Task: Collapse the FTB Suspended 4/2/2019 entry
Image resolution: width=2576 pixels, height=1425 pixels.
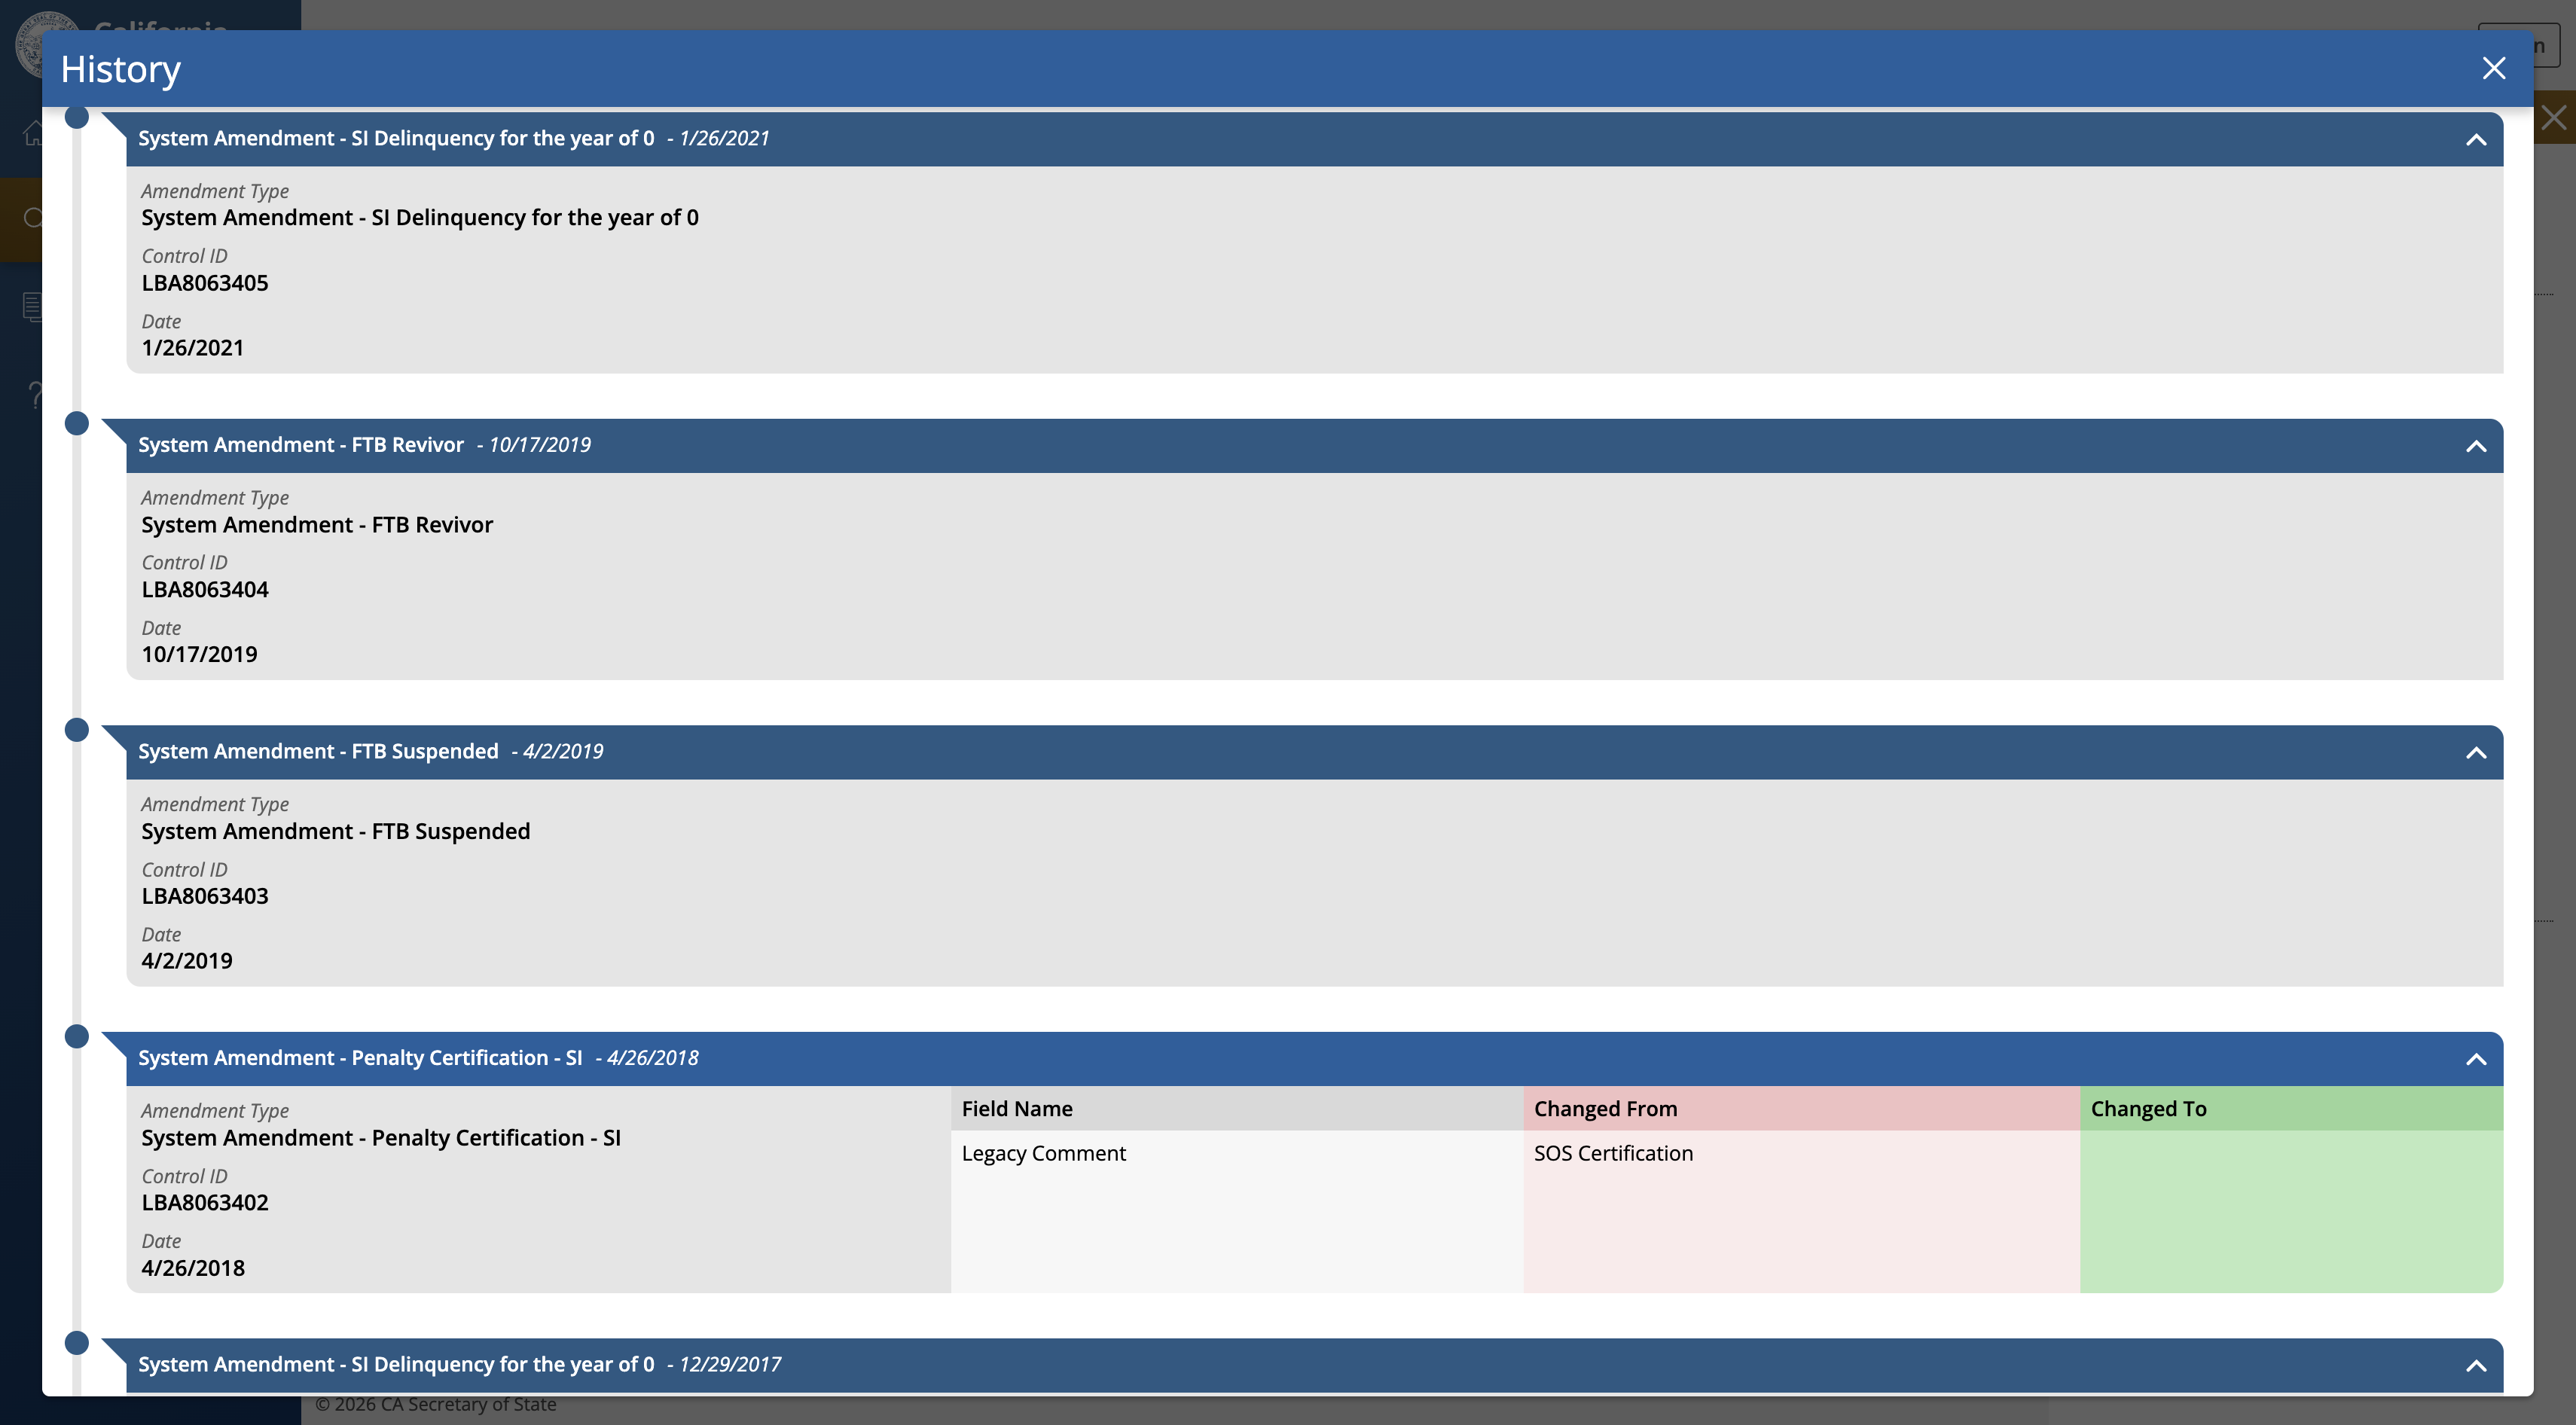Action: (x=2475, y=752)
